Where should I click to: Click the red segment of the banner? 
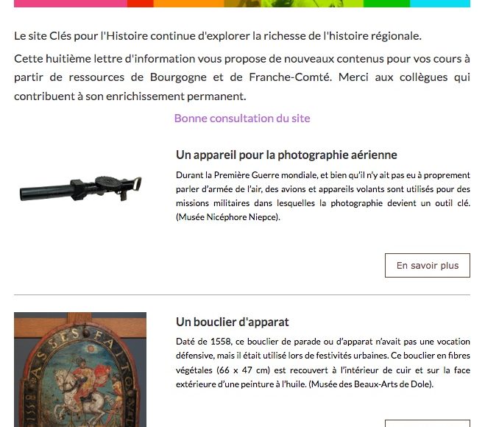140,4
